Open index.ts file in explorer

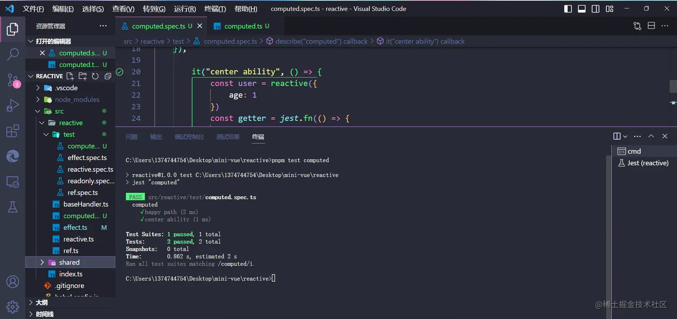click(x=70, y=274)
